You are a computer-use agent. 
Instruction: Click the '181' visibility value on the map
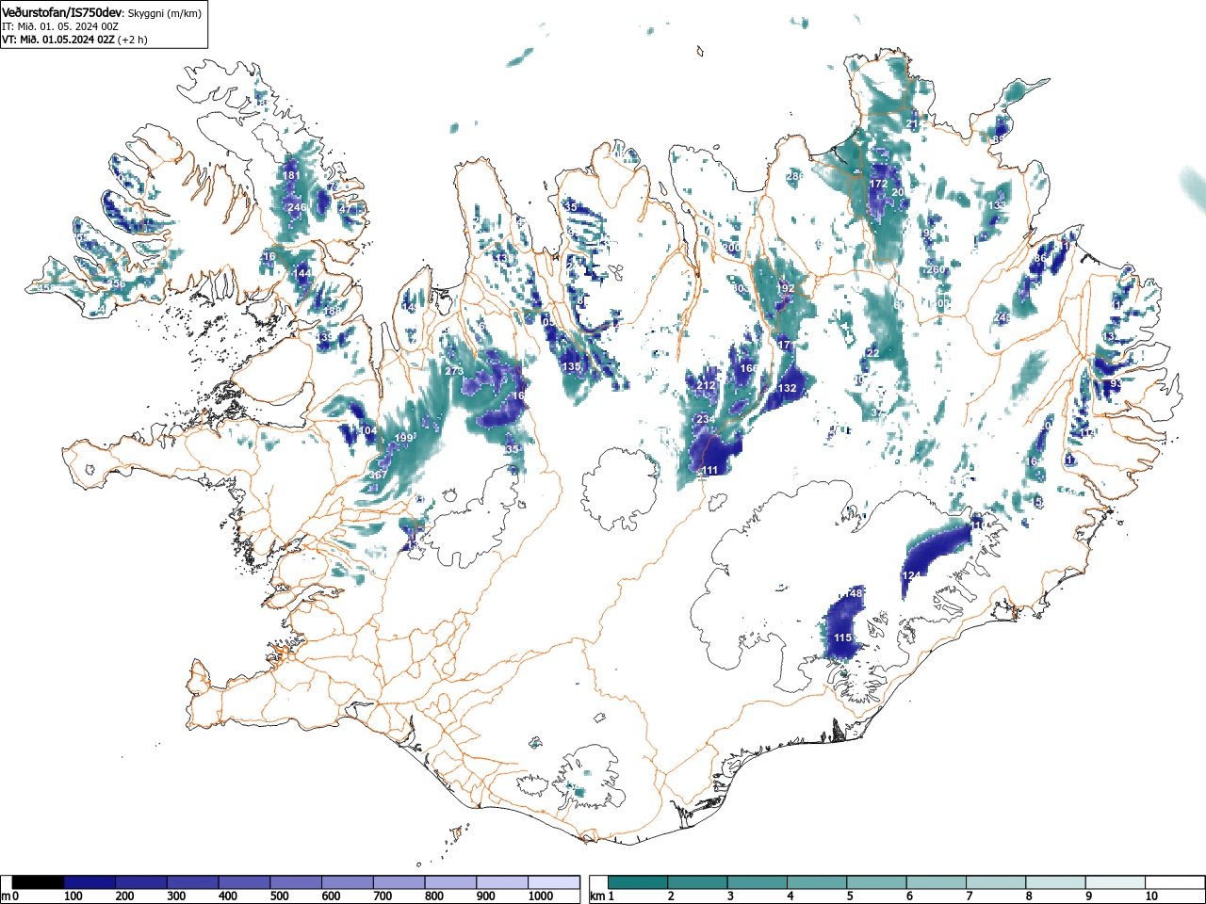coord(292,176)
